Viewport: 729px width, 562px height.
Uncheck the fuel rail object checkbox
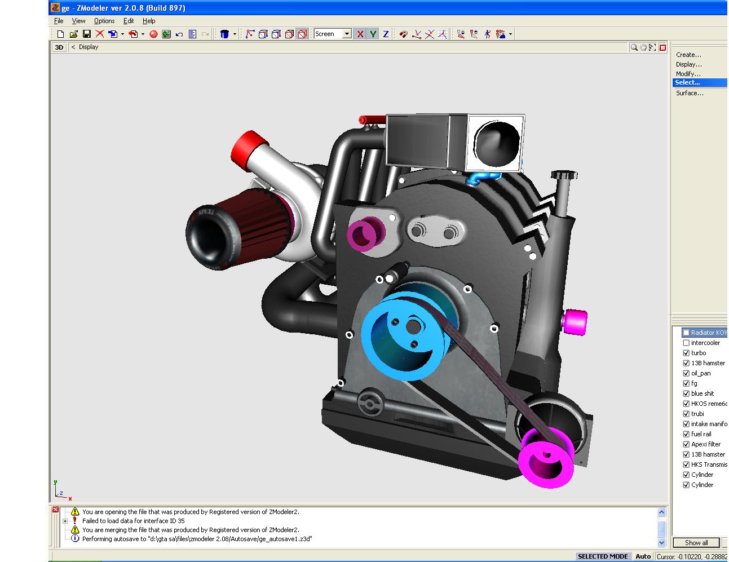(x=686, y=434)
